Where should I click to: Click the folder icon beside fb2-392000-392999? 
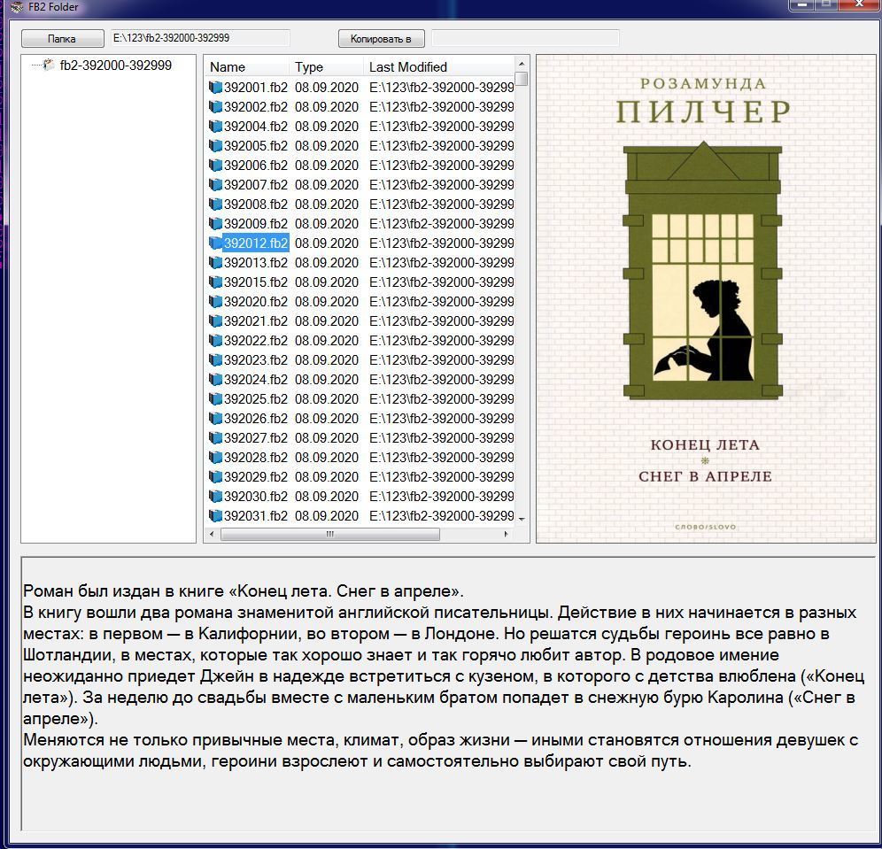49,65
